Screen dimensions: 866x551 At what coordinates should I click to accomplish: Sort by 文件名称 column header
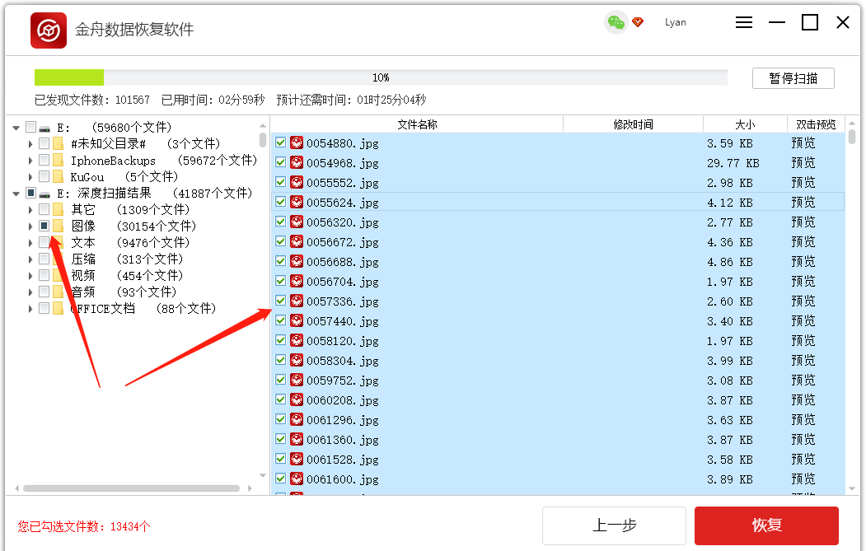click(x=417, y=124)
